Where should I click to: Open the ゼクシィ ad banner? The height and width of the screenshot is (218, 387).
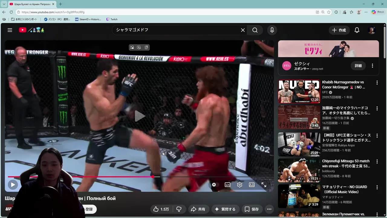pos(328,49)
